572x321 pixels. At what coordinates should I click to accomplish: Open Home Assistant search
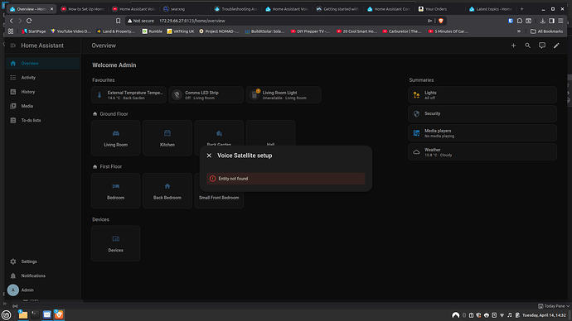(527, 46)
